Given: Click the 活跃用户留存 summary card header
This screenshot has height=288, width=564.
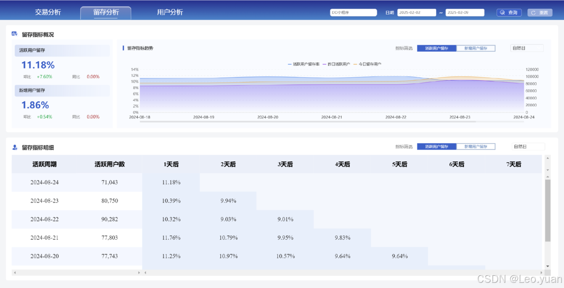Looking at the screenshot, I should point(62,50).
